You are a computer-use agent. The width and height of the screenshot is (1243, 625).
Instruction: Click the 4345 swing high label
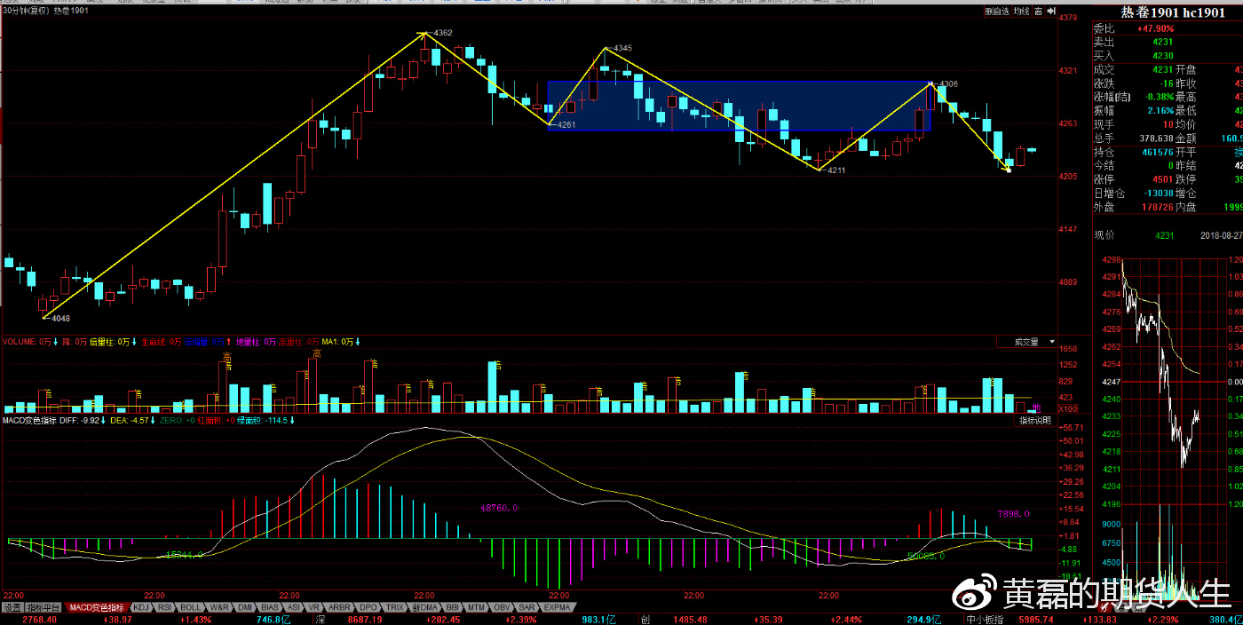coord(622,48)
